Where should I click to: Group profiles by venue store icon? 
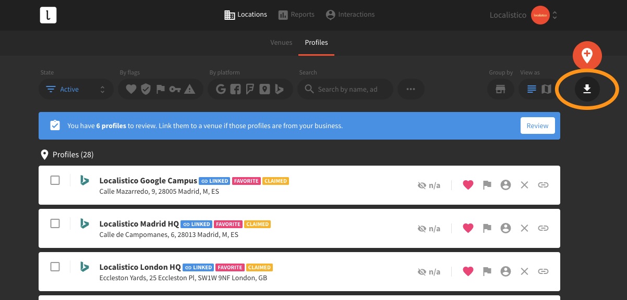pos(501,90)
